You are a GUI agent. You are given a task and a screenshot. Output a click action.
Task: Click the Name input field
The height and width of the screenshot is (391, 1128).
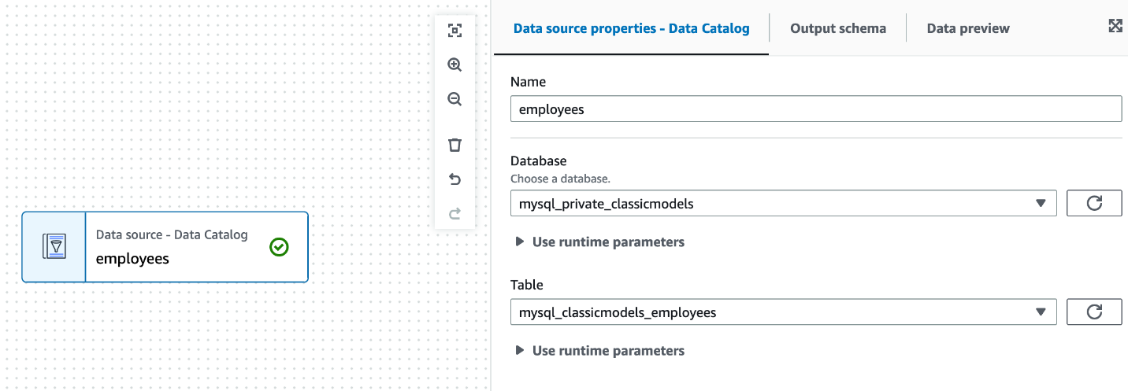[x=815, y=109]
